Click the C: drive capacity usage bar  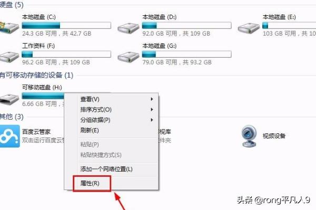coord(66,25)
